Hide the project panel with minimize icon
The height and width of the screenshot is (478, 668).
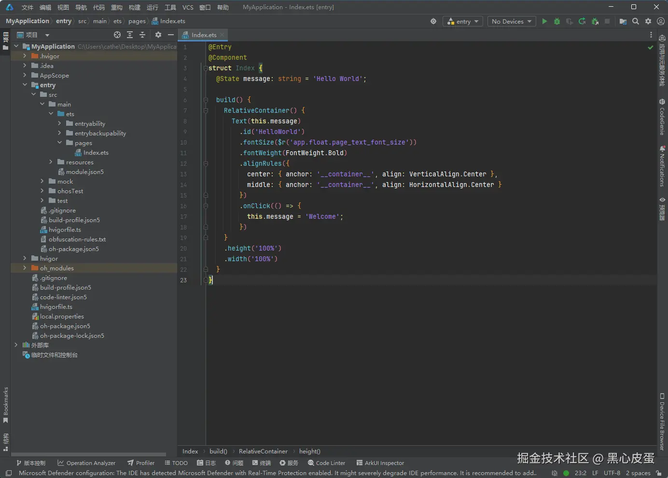[170, 35]
